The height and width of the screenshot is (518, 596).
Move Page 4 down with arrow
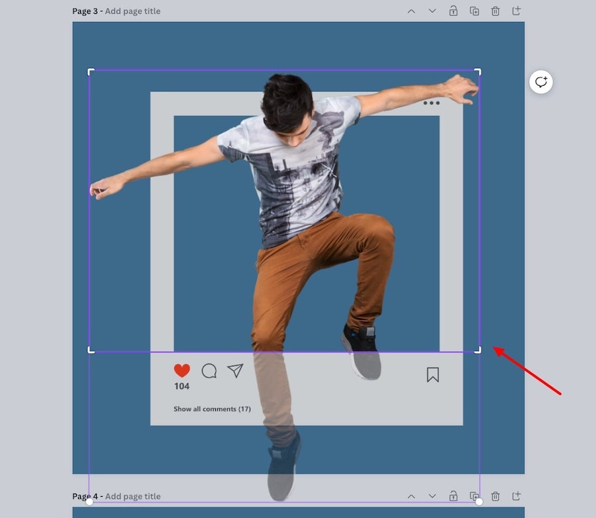(x=432, y=496)
